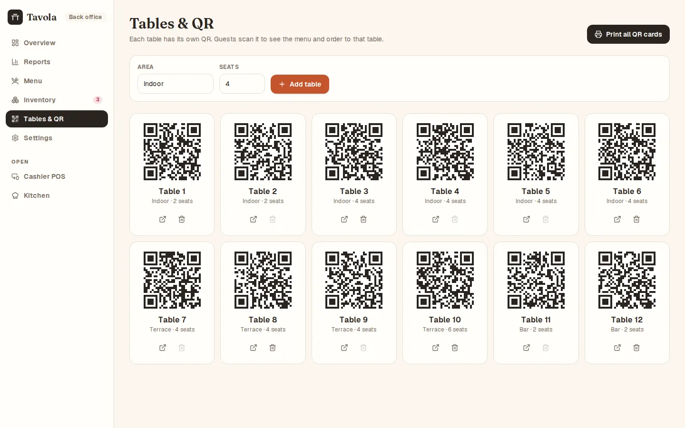Click the trash icon under Table 7
This screenshot has height=428, width=685.
[182, 348]
